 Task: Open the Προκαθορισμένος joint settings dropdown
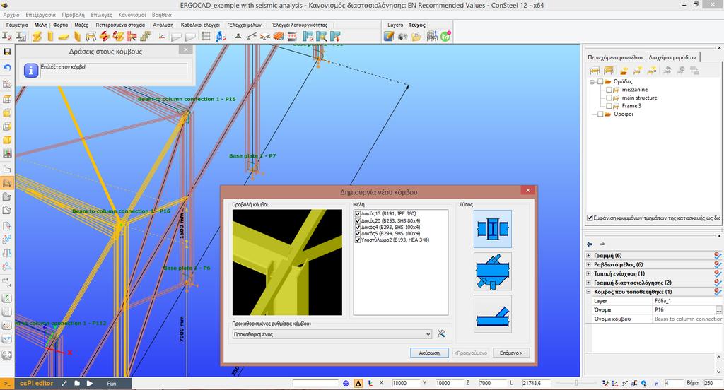pos(332,334)
